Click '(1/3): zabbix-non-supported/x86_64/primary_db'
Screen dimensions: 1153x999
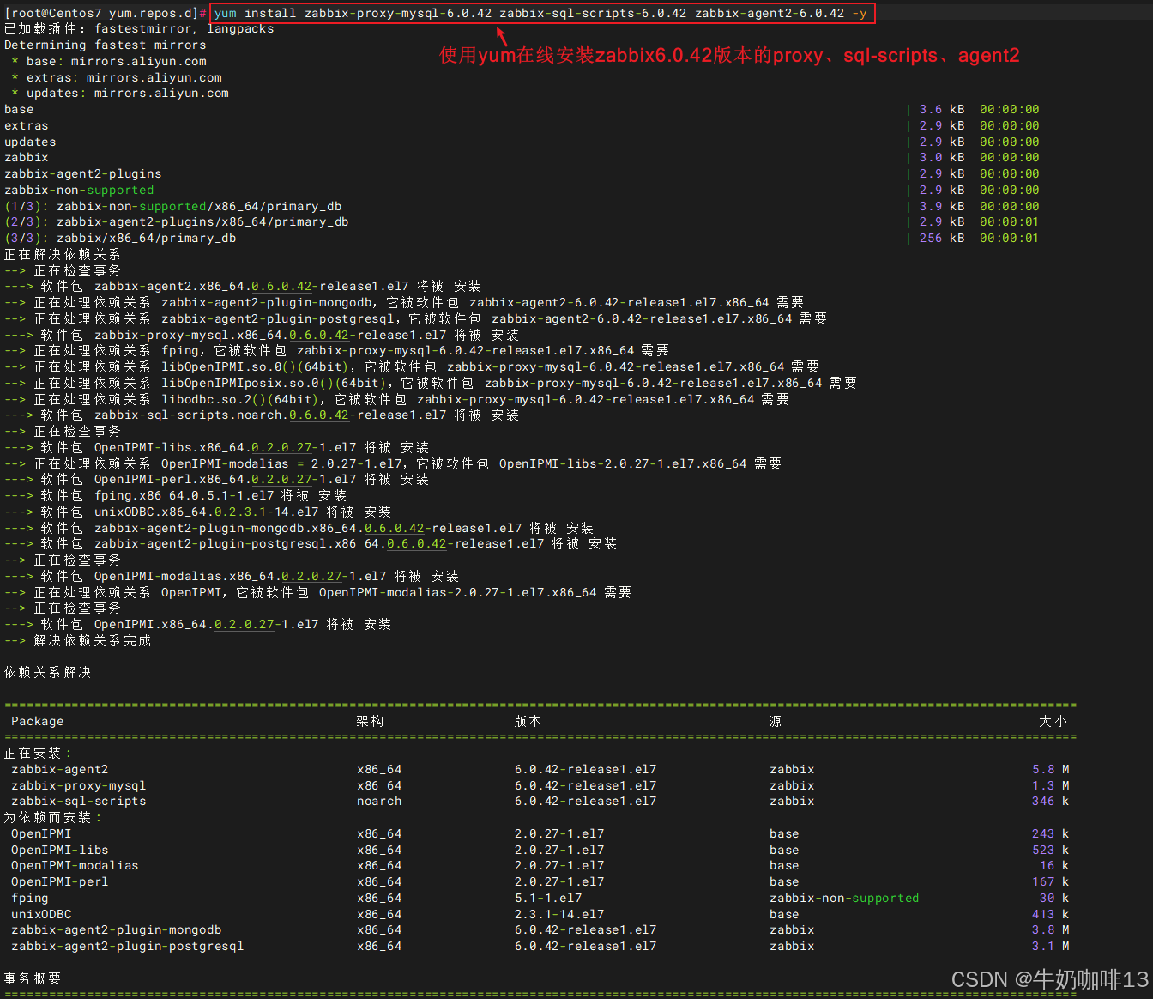pos(173,207)
